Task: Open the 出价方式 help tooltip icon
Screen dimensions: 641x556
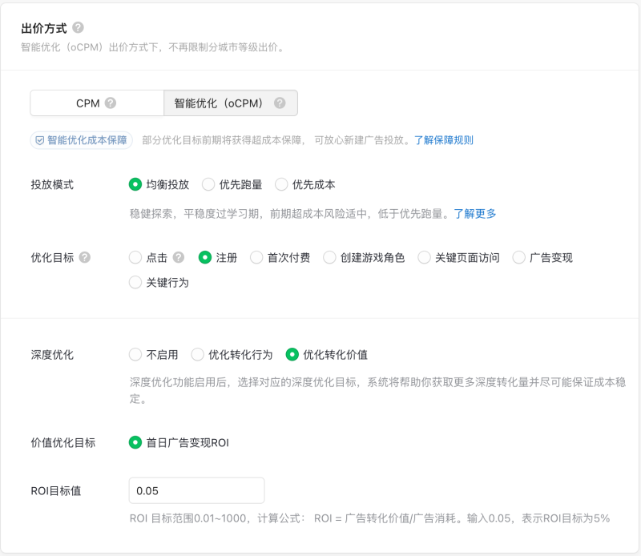Action: pyautogui.click(x=77, y=26)
